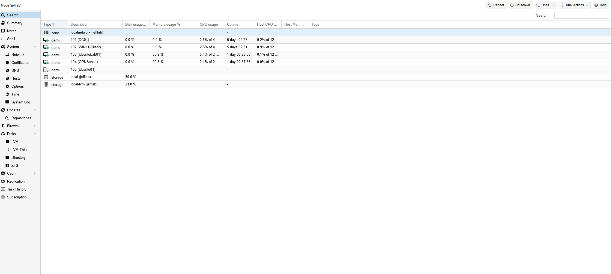This screenshot has width=612, height=274.
Task: Click the Summary book icon
Action: click(x=3, y=23)
